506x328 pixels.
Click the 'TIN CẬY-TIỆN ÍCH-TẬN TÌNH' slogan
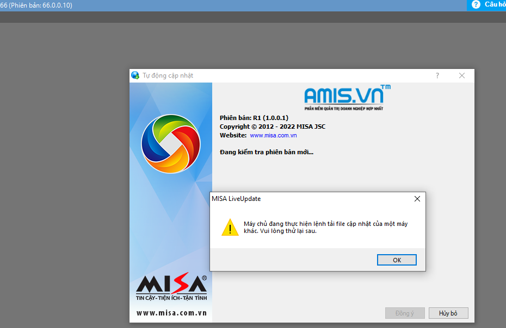click(x=171, y=298)
